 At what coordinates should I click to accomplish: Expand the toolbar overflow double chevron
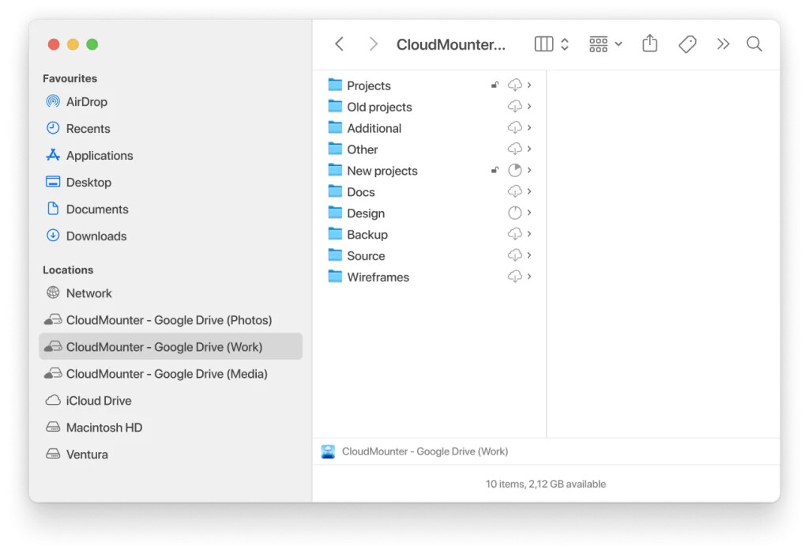pos(723,44)
